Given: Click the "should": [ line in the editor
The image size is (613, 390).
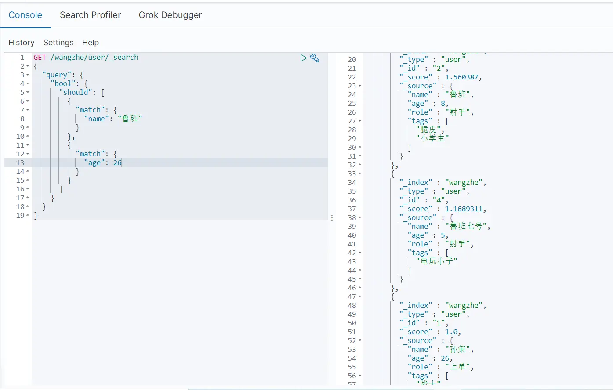Looking at the screenshot, I should (81, 93).
